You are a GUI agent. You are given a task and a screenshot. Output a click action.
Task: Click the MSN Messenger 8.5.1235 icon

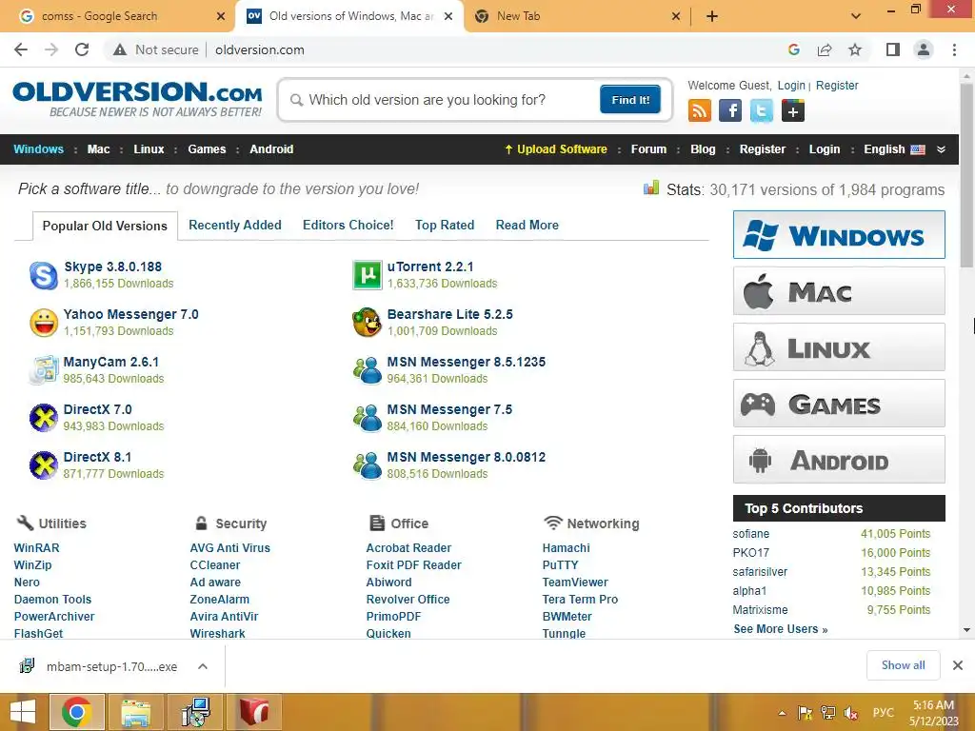pos(367,370)
